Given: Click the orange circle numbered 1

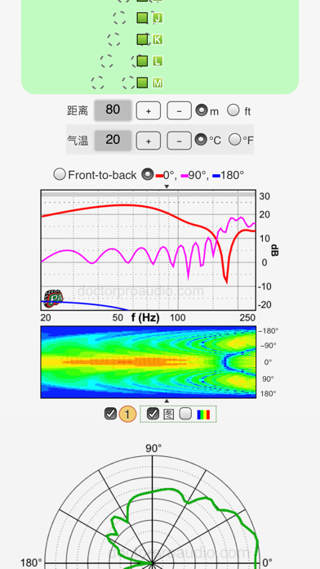Looking at the screenshot, I should click(x=127, y=414).
